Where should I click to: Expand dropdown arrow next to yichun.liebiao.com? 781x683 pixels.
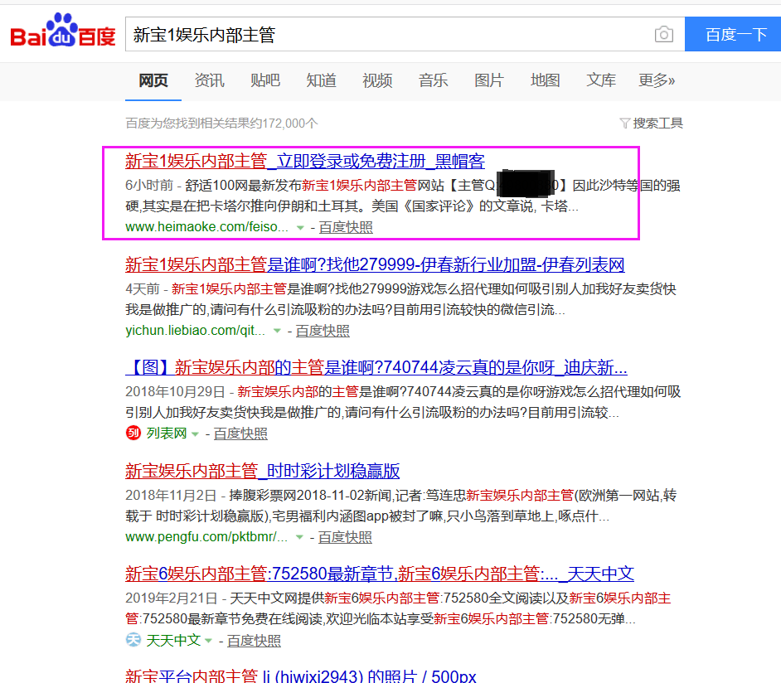[x=277, y=331]
